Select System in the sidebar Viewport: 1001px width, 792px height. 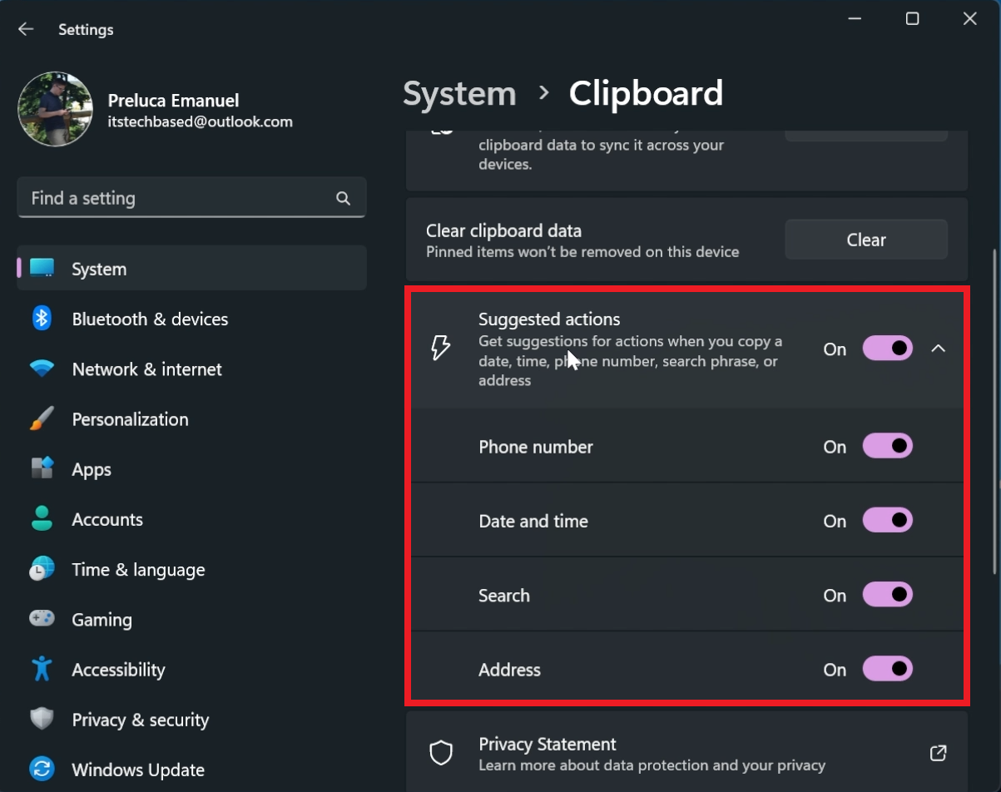point(98,268)
